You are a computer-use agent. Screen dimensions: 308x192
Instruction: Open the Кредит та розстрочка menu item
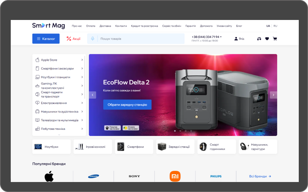click(145, 26)
